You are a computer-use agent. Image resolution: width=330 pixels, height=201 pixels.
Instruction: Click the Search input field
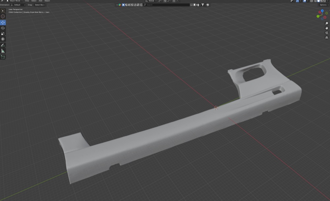166,5
